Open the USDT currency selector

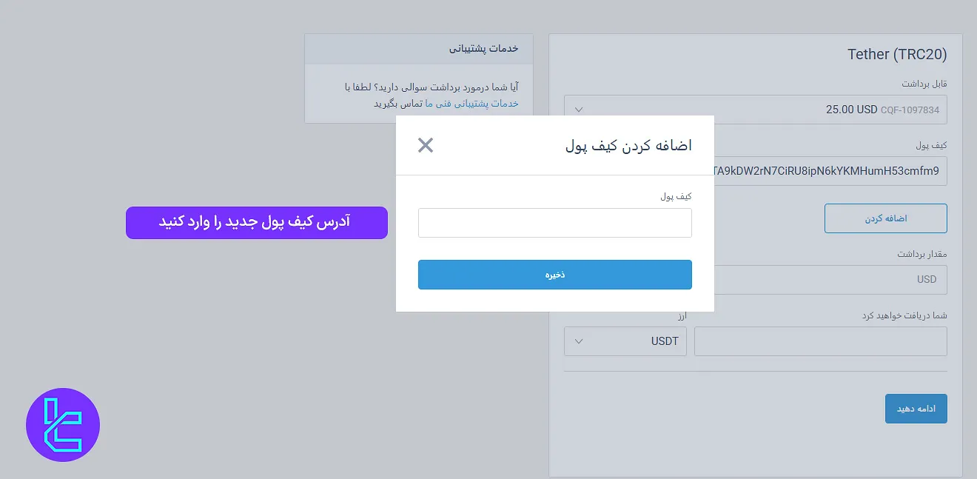click(x=625, y=341)
